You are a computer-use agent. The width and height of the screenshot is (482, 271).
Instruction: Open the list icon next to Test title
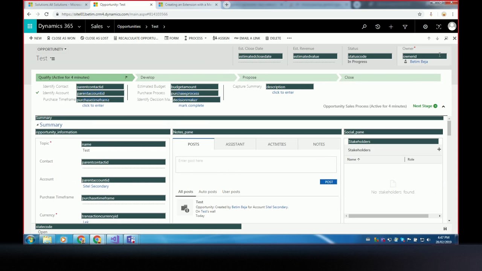pyautogui.click(x=53, y=59)
